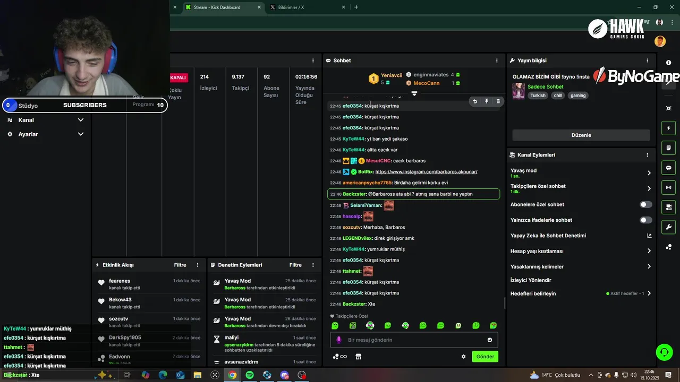The height and width of the screenshot is (382, 680).
Task: Open system notification center on taskbar
Action: (x=668, y=375)
